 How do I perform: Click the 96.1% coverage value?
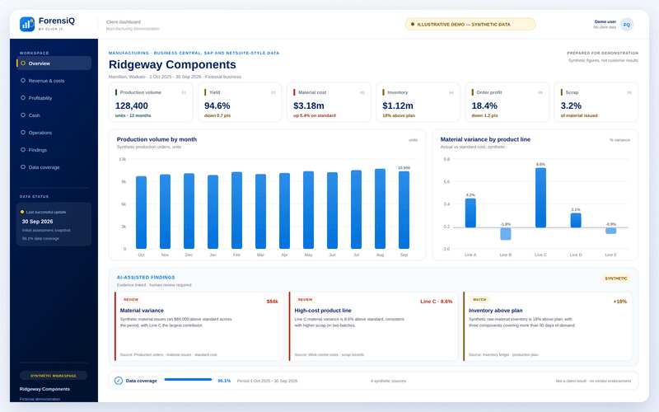point(224,381)
